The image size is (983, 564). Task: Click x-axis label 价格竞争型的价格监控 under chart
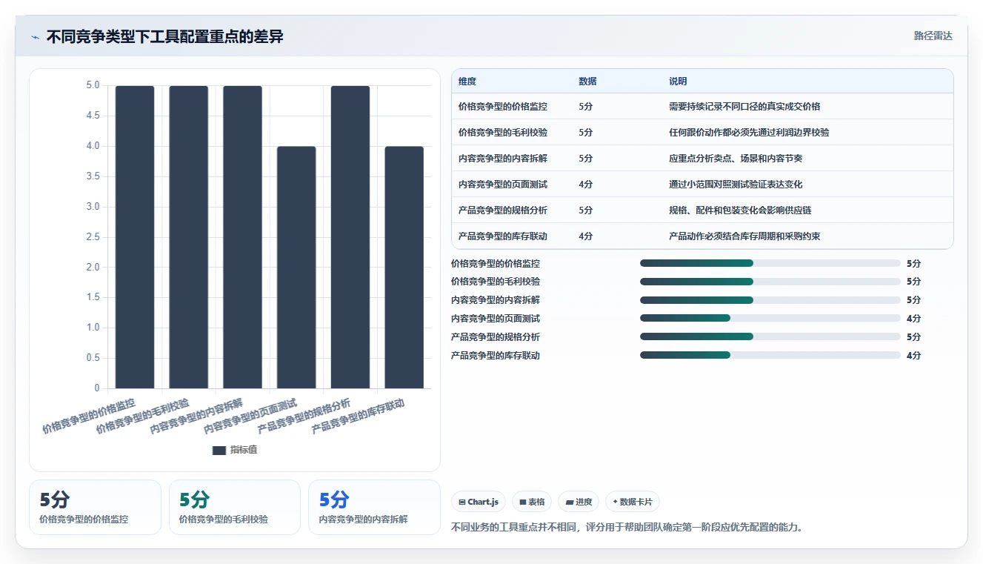tap(90, 416)
